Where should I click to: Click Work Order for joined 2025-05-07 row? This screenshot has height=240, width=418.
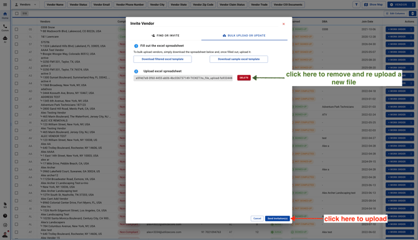pos(397,52)
